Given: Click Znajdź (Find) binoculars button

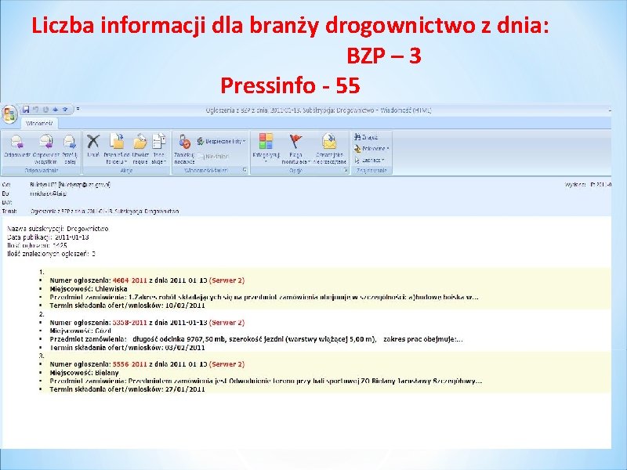Looking at the screenshot, I should coord(366,137).
